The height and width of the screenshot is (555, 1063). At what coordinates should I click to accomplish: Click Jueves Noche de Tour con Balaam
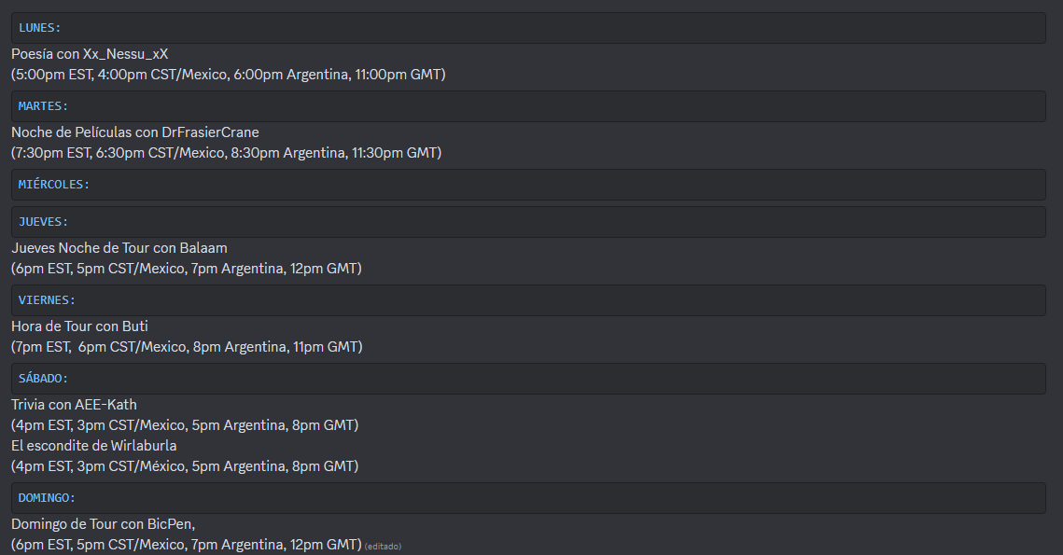(119, 248)
